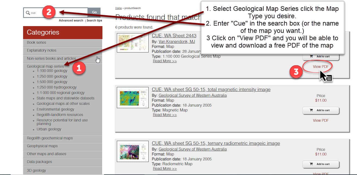Screen dimensions: 357x175
Task: Add CUE Sheet 2443 to cart
Action: (x=321, y=57)
